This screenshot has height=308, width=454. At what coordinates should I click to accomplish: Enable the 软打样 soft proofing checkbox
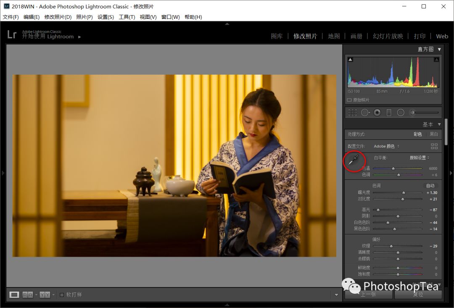[x=62, y=295]
